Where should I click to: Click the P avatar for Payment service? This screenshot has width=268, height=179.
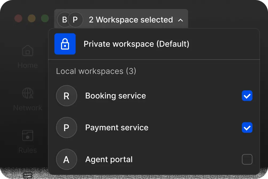click(x=66, y=128)
